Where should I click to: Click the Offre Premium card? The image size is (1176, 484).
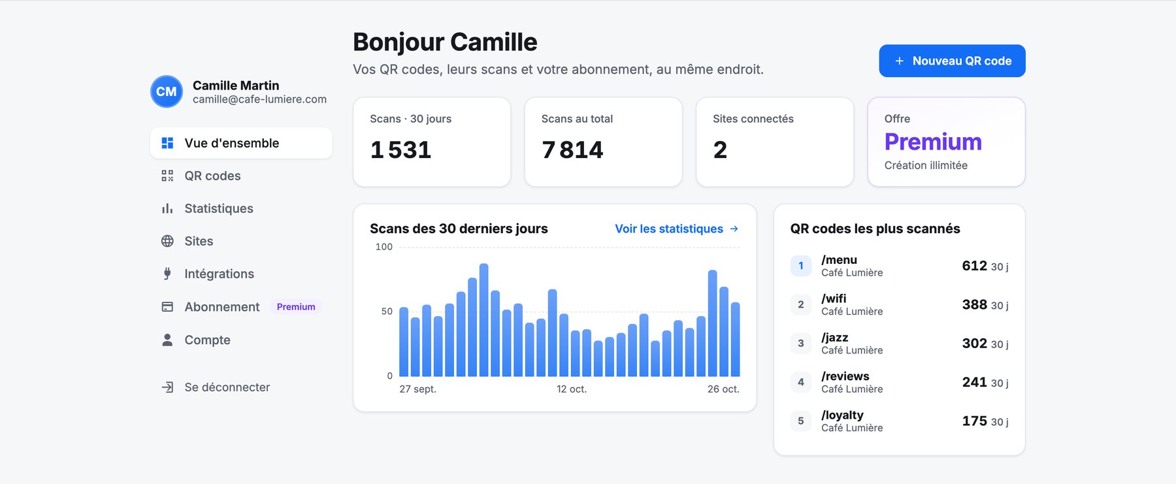tap(946, 142)
